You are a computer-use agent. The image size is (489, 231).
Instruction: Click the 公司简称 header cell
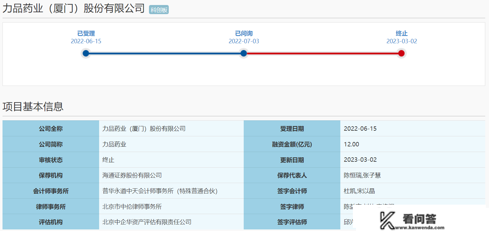tap(51, 144)
